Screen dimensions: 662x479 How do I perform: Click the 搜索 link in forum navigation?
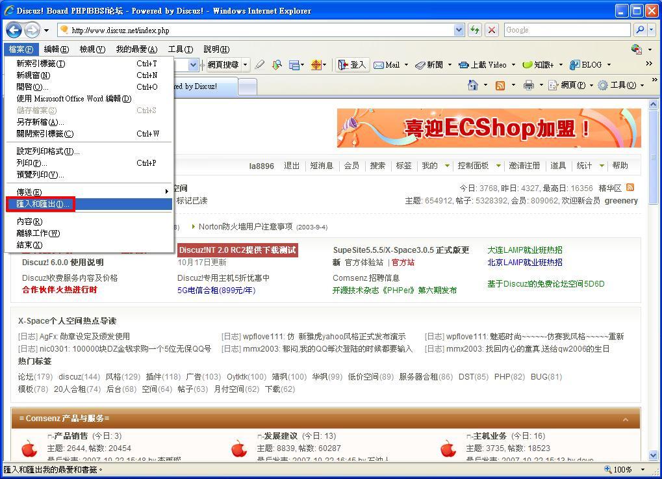click(x=377, y=166)
